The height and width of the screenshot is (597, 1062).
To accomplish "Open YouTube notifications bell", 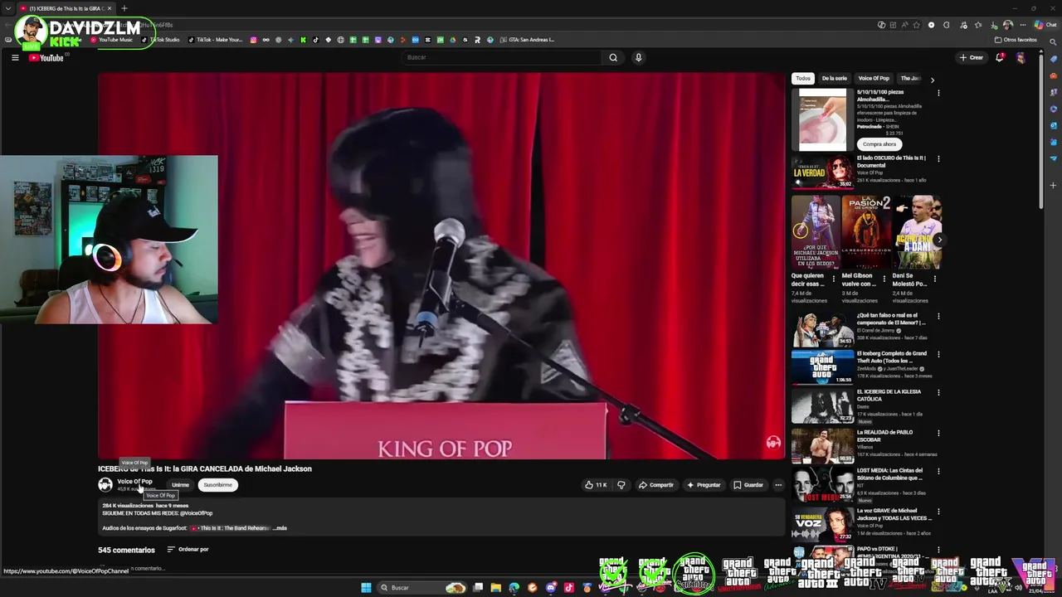I will [x=1000, y=57].
